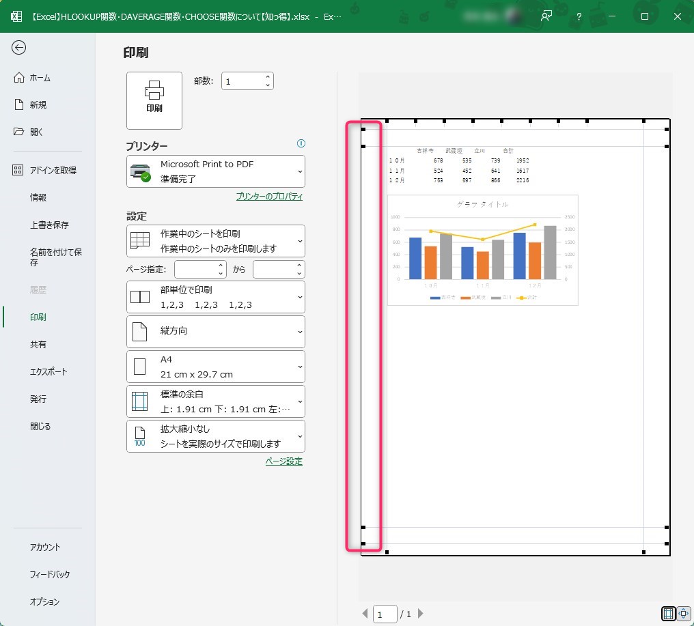The image size is (694, 626).
Task: Expand the 縦方向 orientation dropdown
Action: tap(216, 331)
